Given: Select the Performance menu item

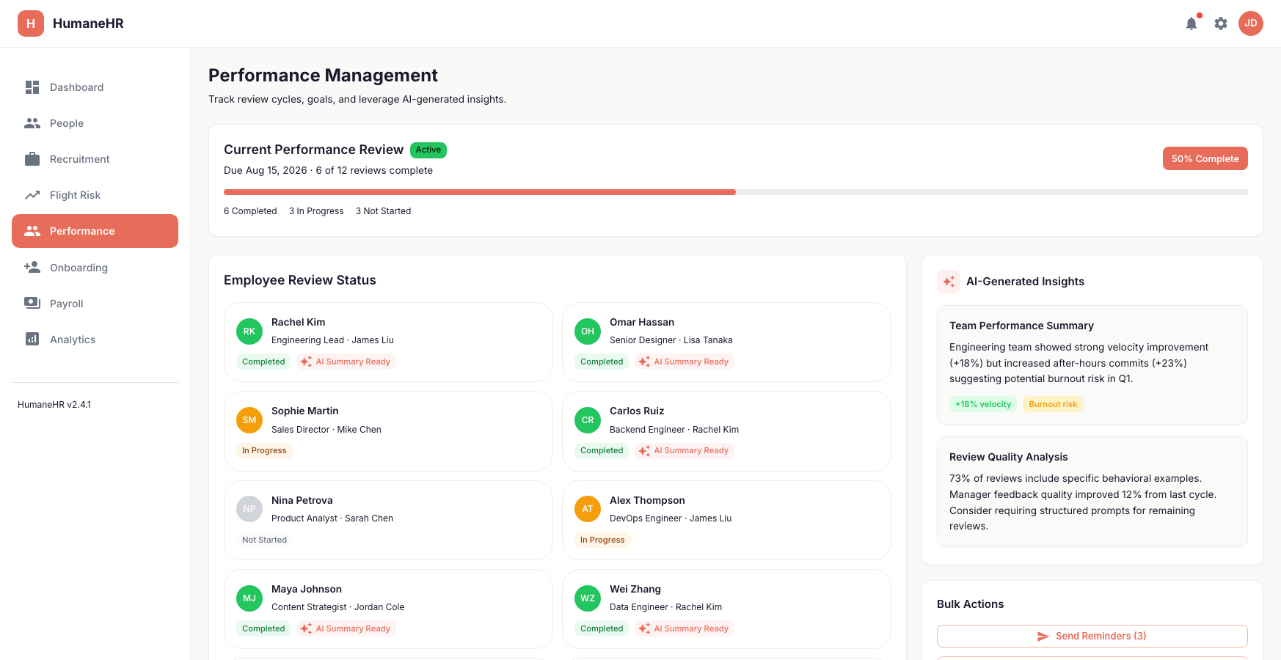Looking at the screenshot, I should [95, 231].
